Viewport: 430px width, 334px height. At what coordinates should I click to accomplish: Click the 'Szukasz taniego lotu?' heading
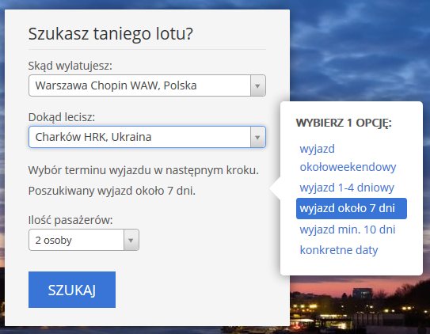(x=111, y=34)
